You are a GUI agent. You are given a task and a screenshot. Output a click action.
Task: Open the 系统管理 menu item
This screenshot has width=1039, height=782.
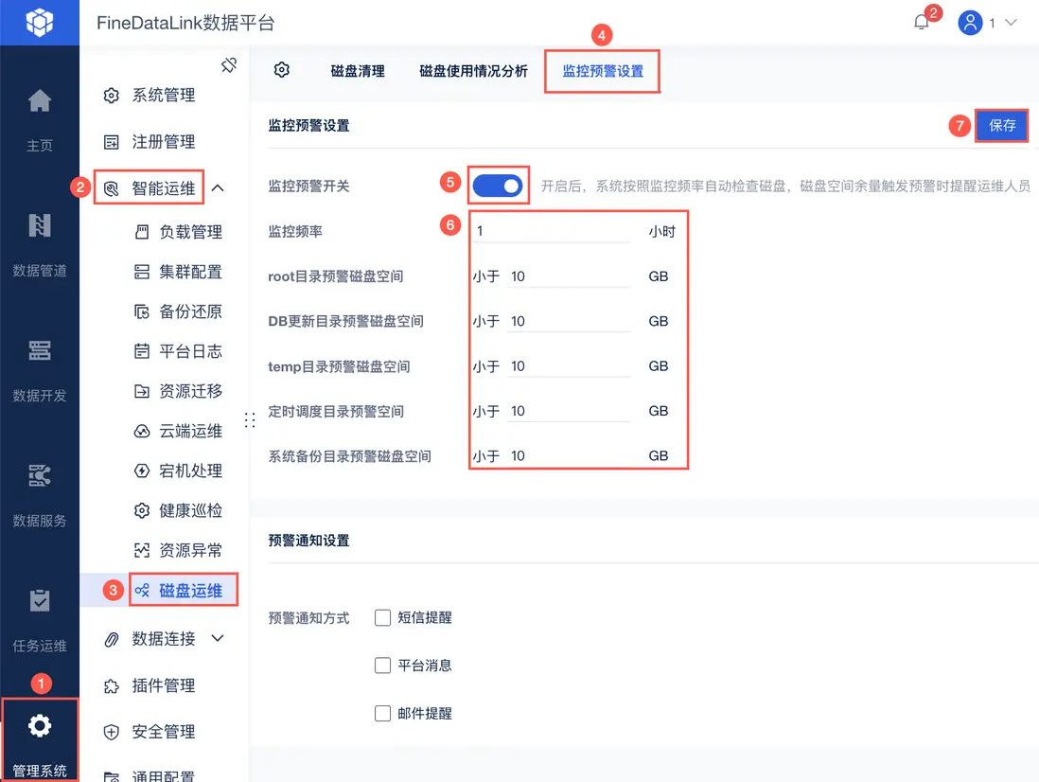pos(164,96)
